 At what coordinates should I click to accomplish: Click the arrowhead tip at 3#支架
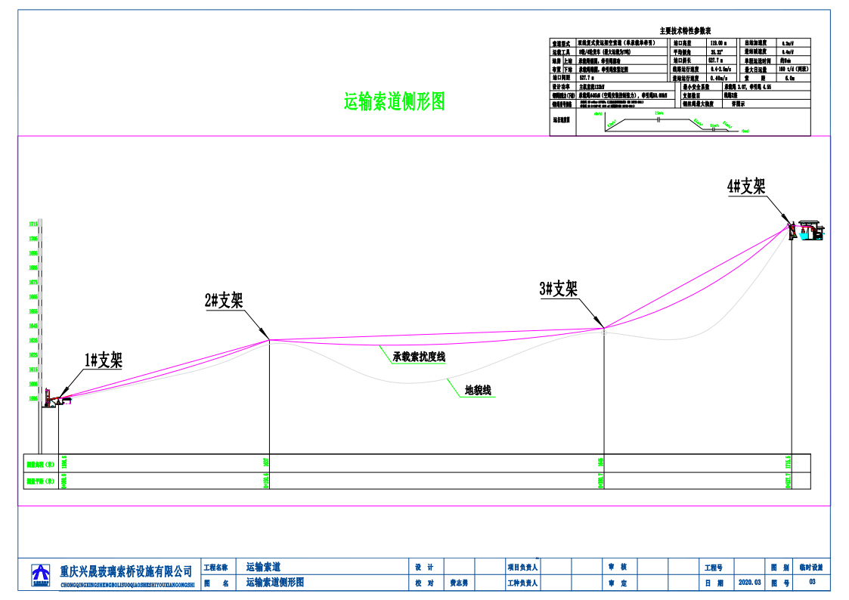coord(603,327)
